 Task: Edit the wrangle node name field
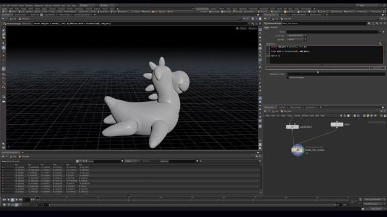pyautogui.click(x=324, y=24)
